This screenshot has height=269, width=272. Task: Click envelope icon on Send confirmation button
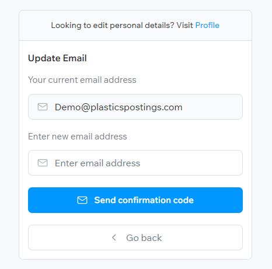82,200
